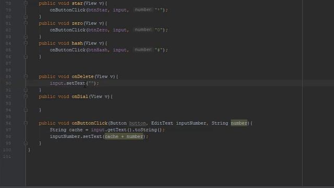334x188 pixels.
Task: Click the "number:" hint in the btnStar call
Action: pyautogui.click(x=143, y=9)
